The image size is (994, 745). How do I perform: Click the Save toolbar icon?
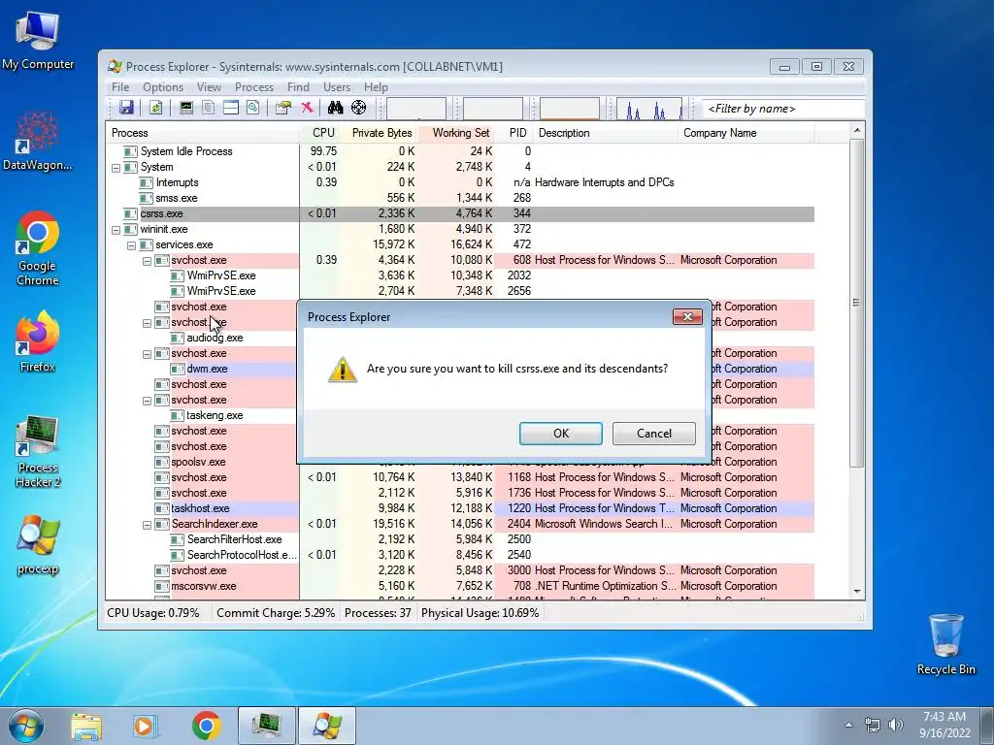tap(126, 108)
